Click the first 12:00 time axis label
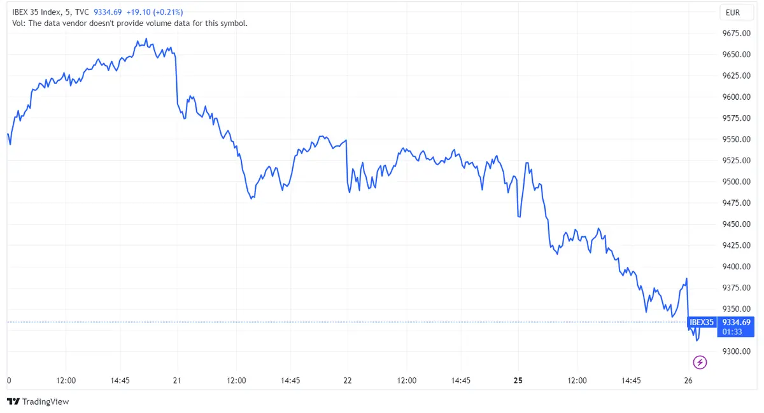The height and width of the screenshot is (413, 764). pos(66,380)
